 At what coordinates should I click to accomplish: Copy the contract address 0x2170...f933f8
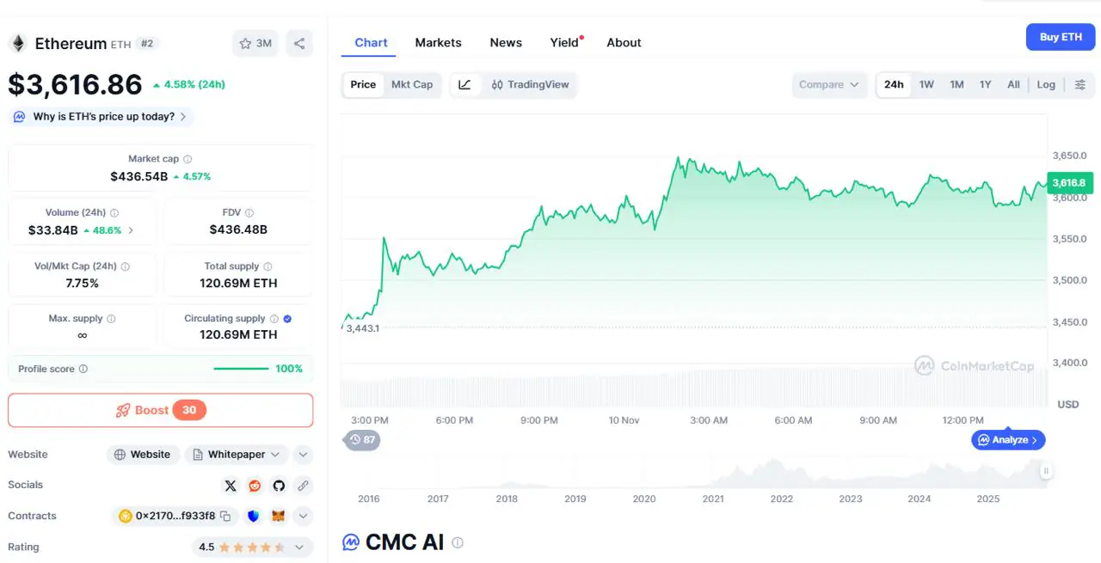click(225, 517)
